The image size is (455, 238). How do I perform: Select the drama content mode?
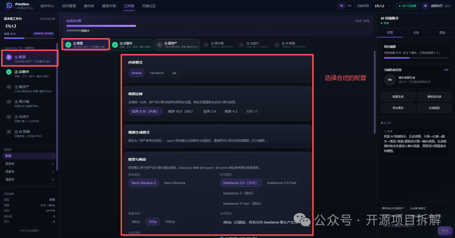136,73
